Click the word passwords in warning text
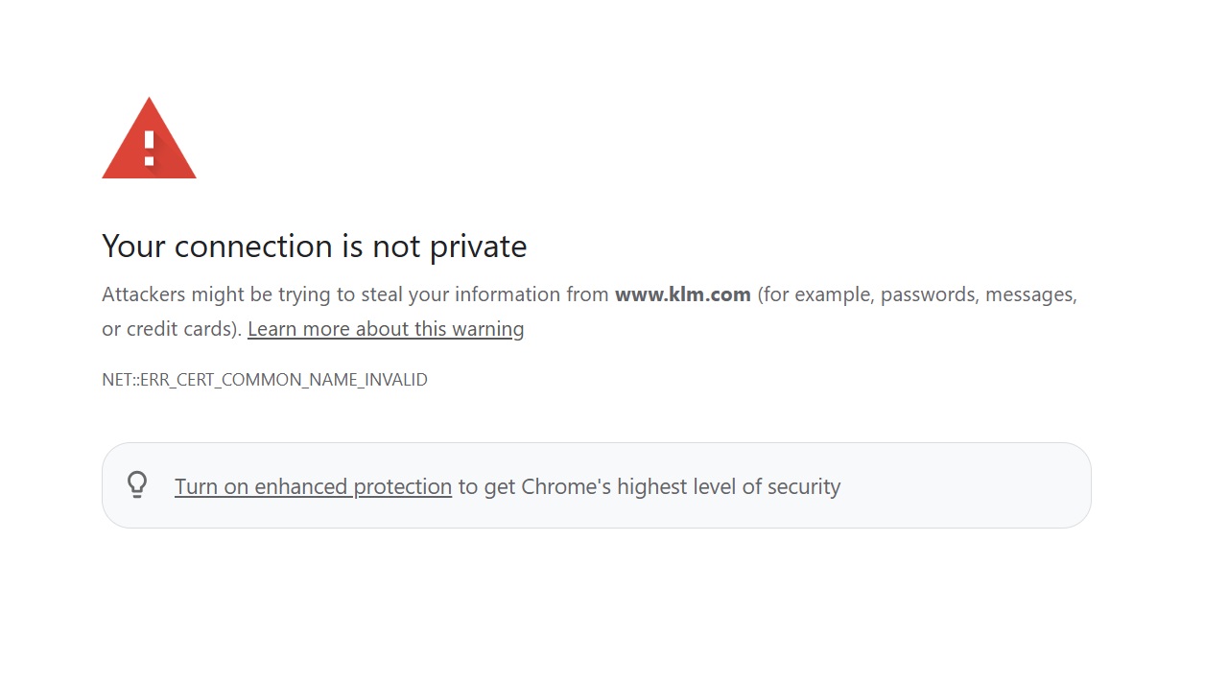The height and width of the screenshot is (682, 1228). (x=927, y=294)
